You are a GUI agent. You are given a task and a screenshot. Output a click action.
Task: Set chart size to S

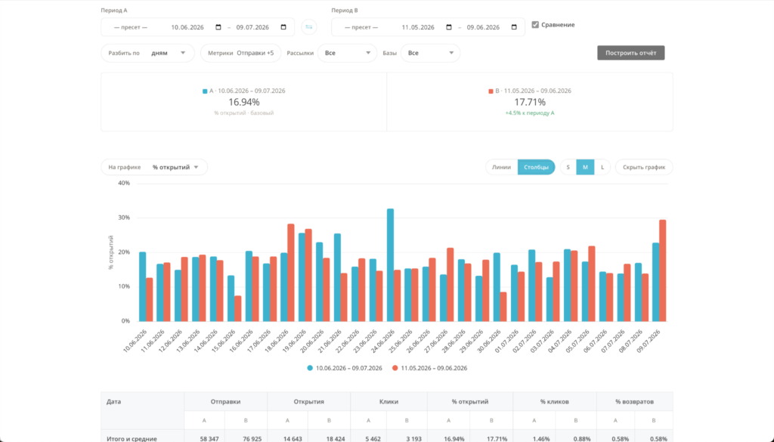click(568, 167)
